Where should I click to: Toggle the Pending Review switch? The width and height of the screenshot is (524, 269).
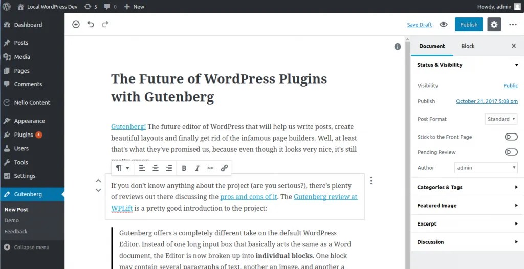tap(511, 152)
